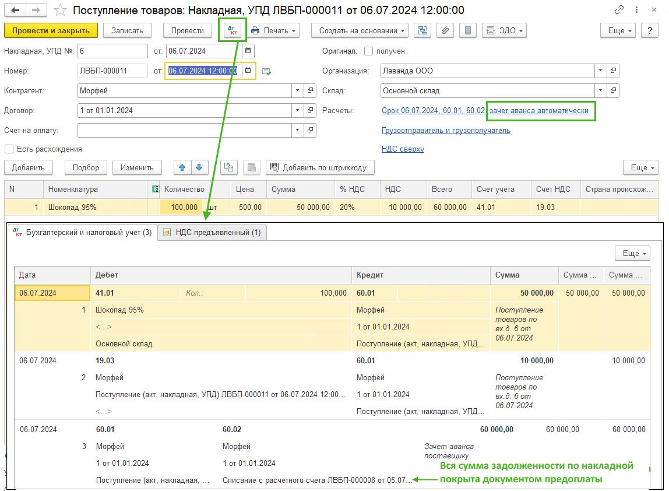The image size is (669, 491).
Task: Click the Записать button
Action: [127, 30]
